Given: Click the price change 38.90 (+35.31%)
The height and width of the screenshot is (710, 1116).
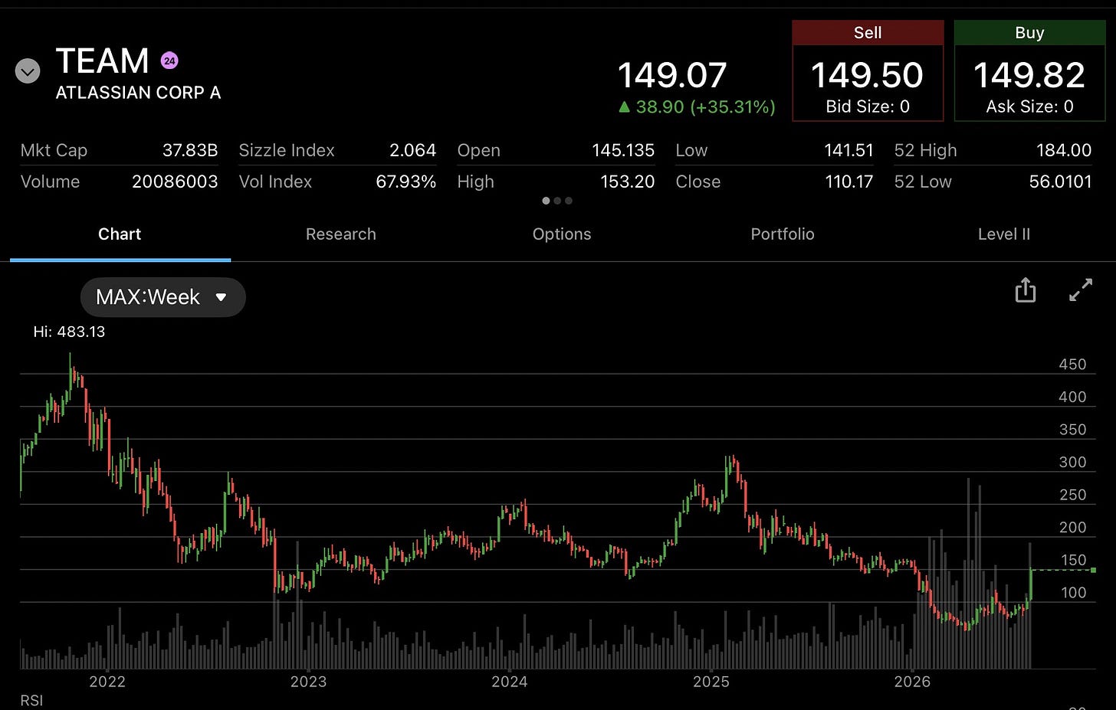Looking at the screenshot, I should [x=697, y=107].
